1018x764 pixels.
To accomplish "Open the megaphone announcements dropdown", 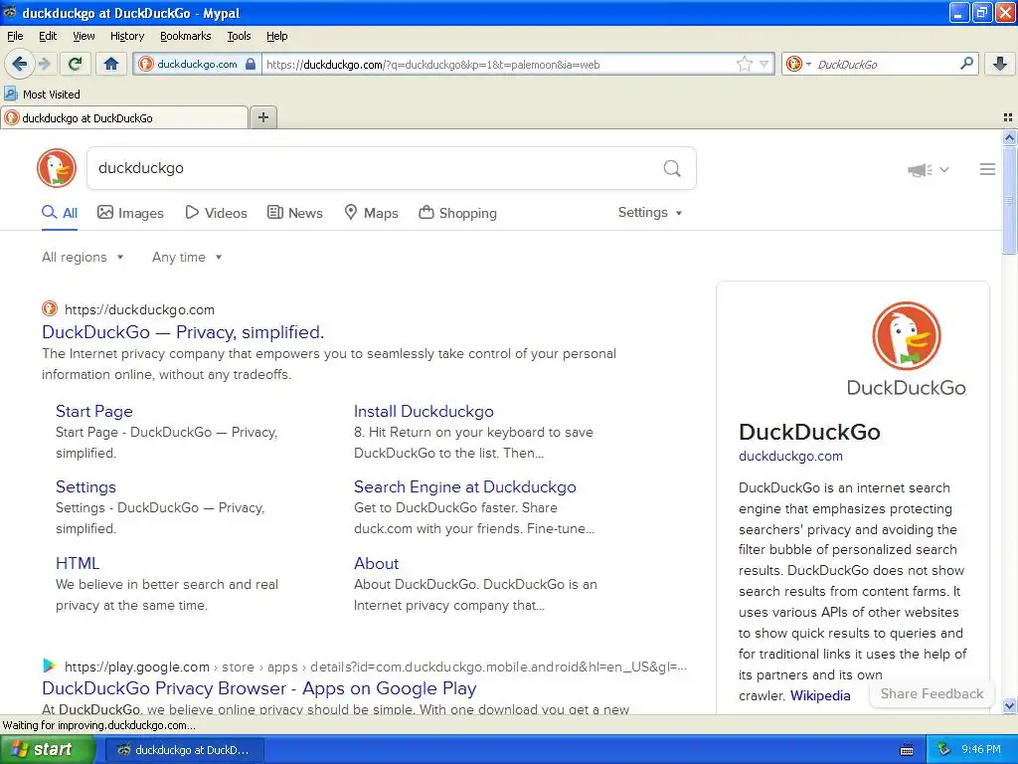I will [x=928, y=169].
